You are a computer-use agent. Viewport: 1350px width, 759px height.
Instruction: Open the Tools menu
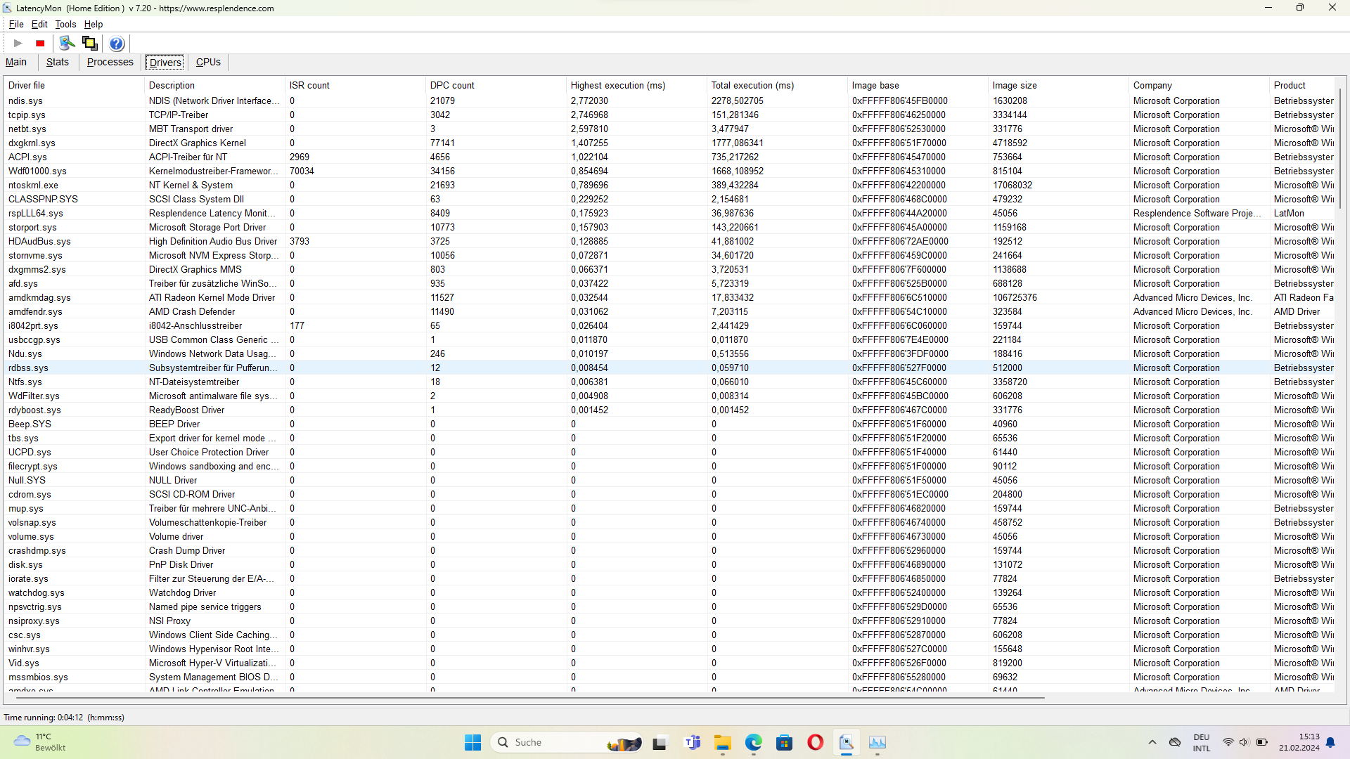point(65,24)
